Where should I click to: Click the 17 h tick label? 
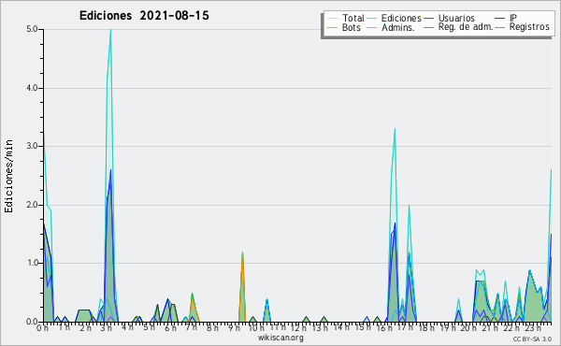(x=405, y=327)
